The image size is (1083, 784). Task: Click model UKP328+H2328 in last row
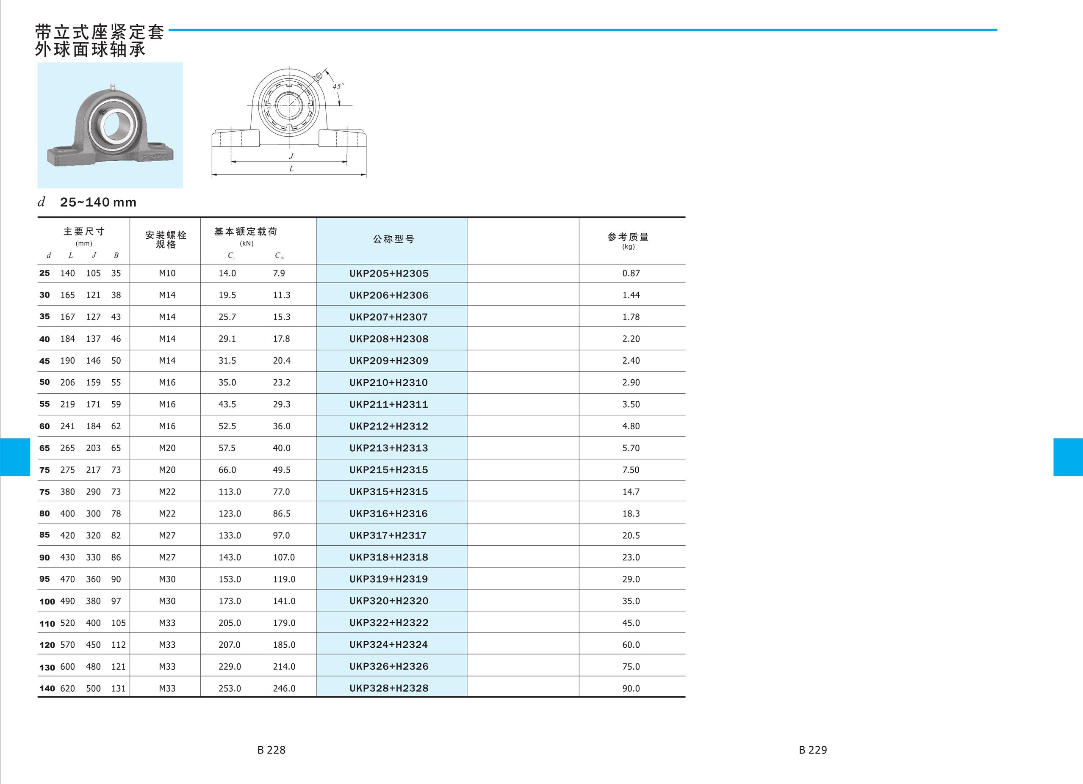click(x=389, y=689)
